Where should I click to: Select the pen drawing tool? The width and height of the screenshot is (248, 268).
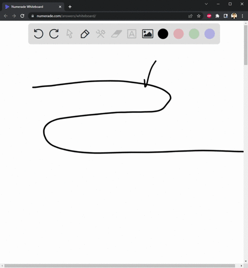pos(85,34)
